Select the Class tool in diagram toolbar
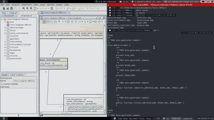This screenshot has height=120, width=214. coord(48,22)
